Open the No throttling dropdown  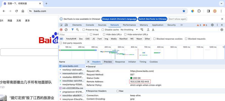click(129, 30)
